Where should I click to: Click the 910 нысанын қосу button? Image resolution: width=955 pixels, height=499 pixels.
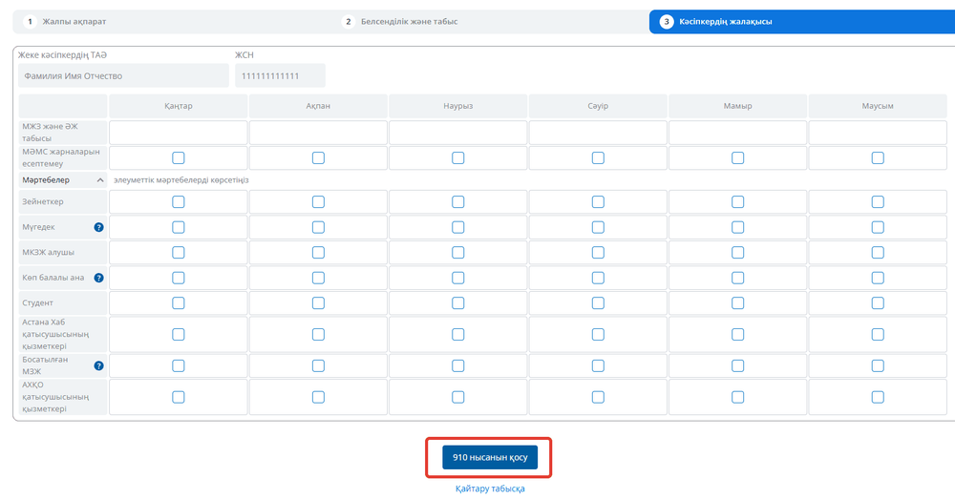tap(490, 457)
